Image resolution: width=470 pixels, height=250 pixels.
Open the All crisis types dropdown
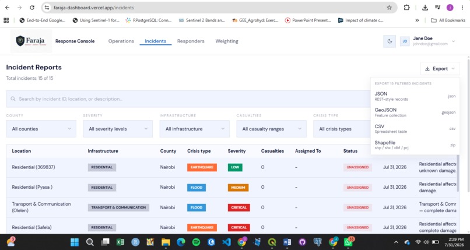pos(342,129)
